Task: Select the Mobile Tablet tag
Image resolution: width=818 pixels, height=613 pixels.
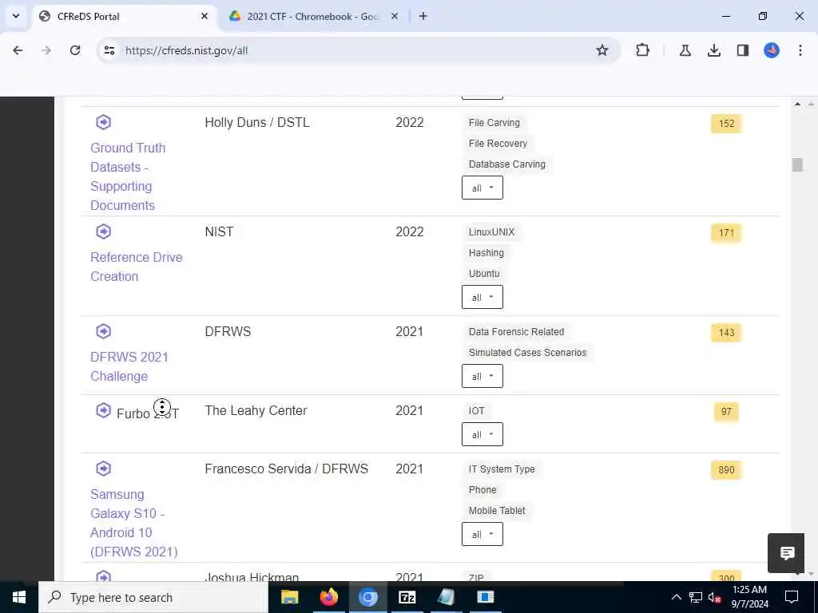Action: [x=497, y=511]
